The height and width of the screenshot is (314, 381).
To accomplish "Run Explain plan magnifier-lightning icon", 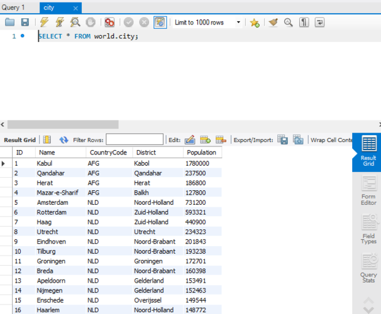I will click(75, 23).
